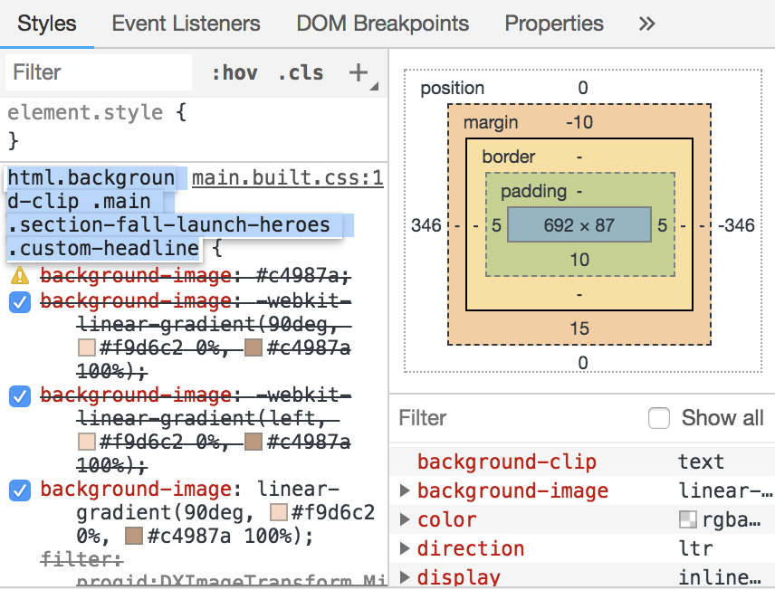Expand the background-image computed property
775x590 pixels.
pos(405,490)
